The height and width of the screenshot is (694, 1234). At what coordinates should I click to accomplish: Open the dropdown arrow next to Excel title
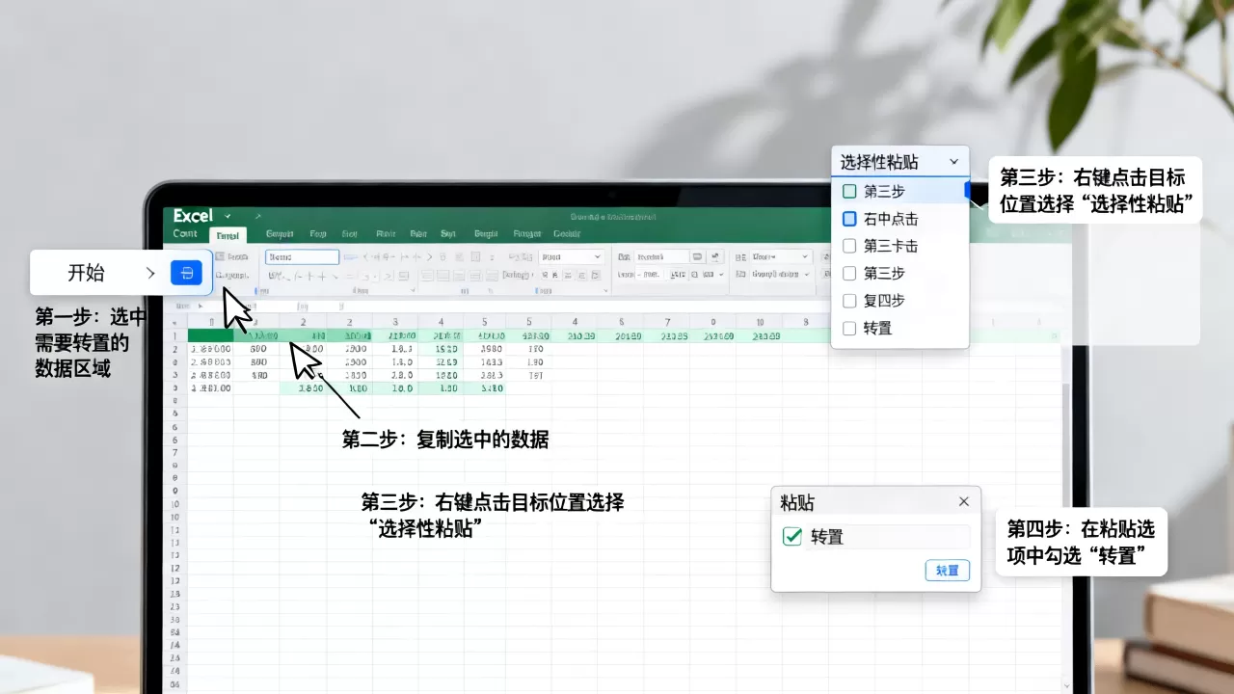pos(228,216)
